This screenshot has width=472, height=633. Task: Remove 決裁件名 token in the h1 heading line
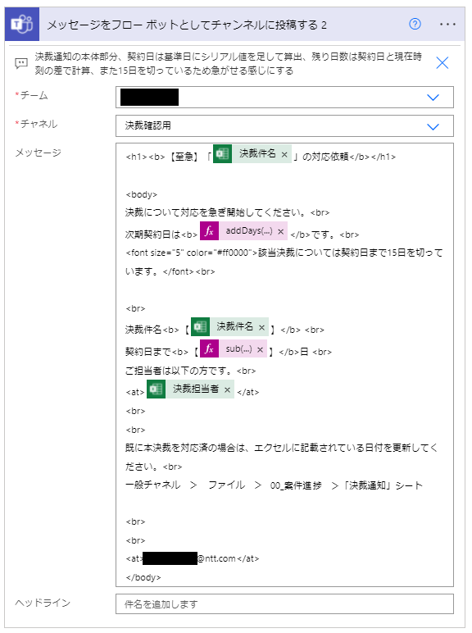[284, 154]
